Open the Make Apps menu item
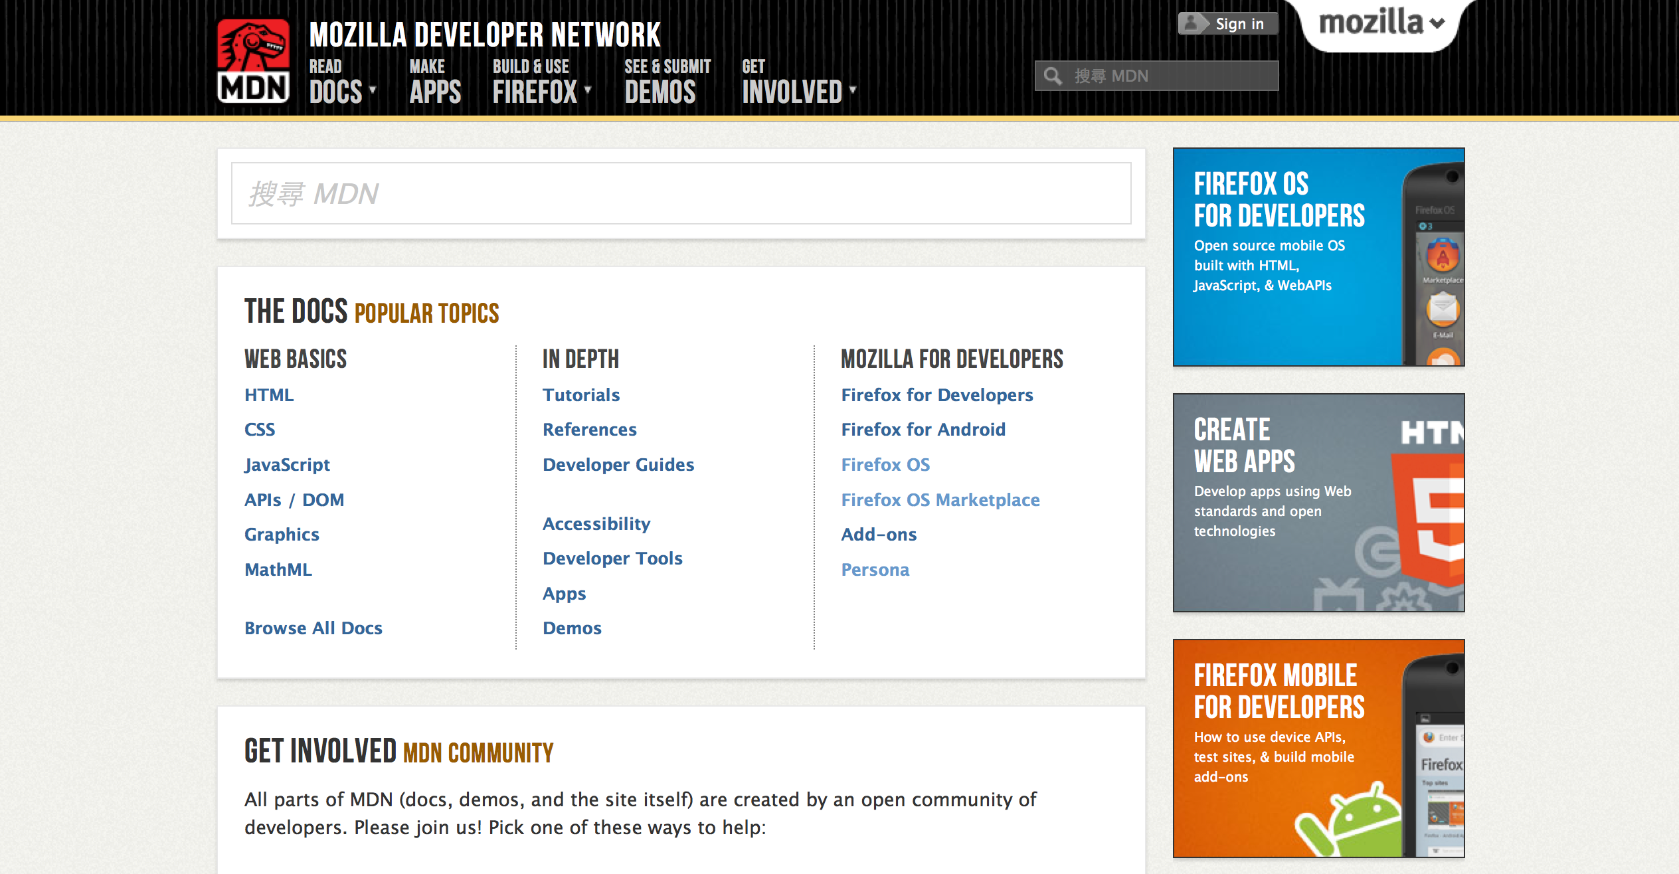1679x874 pixels. click(435, 82)
